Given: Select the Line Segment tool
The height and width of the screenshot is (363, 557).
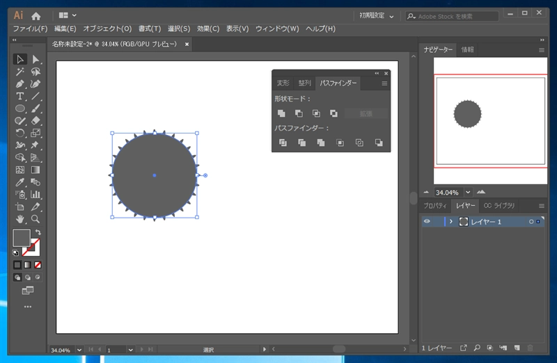Looking at the screenshot, I should [36, 96].
